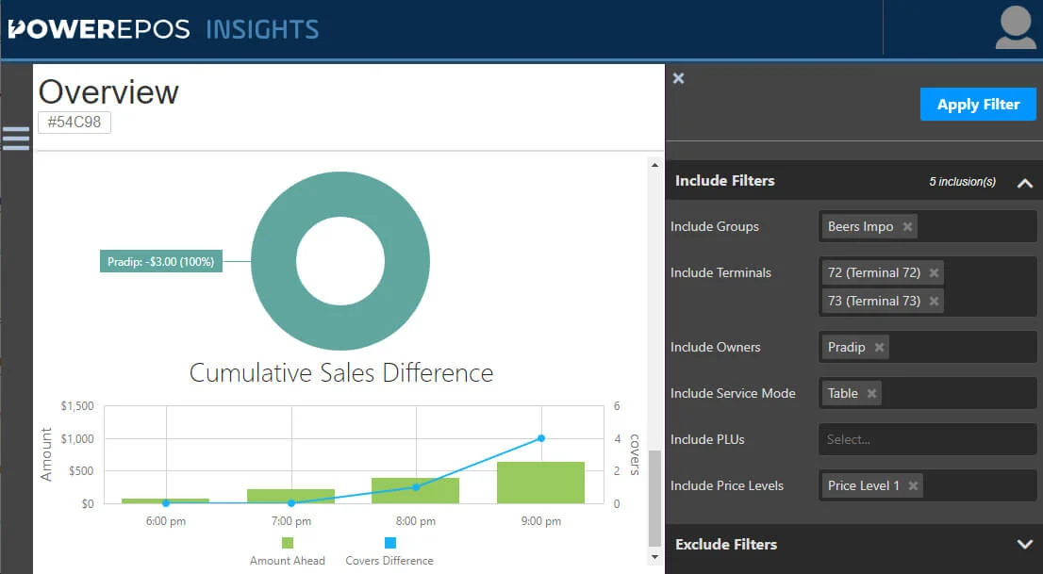This screenshot has width=1043, height=574.
Task: Open the Include Groups selection box
Action: point(927,227)
